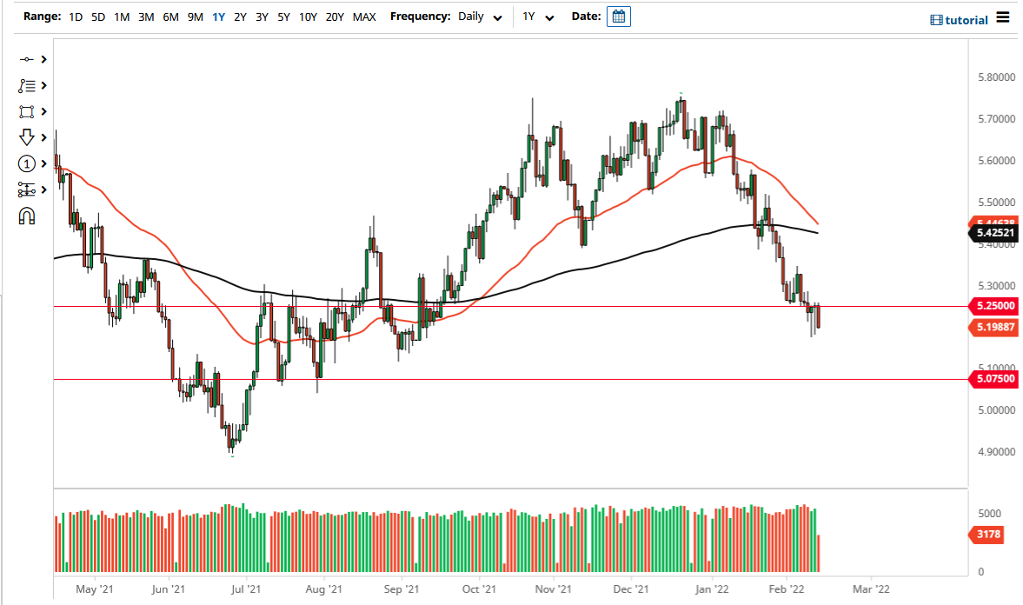Click the 20Y range button
The height and width of the screenshot is (605, 1023).
coord(335,16)
